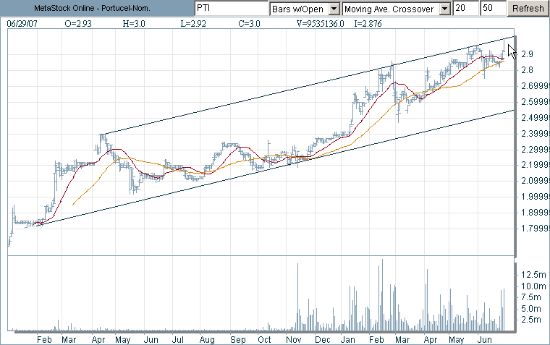
Task: Click the Feb label at the axis start
Action: coord(44,338)
